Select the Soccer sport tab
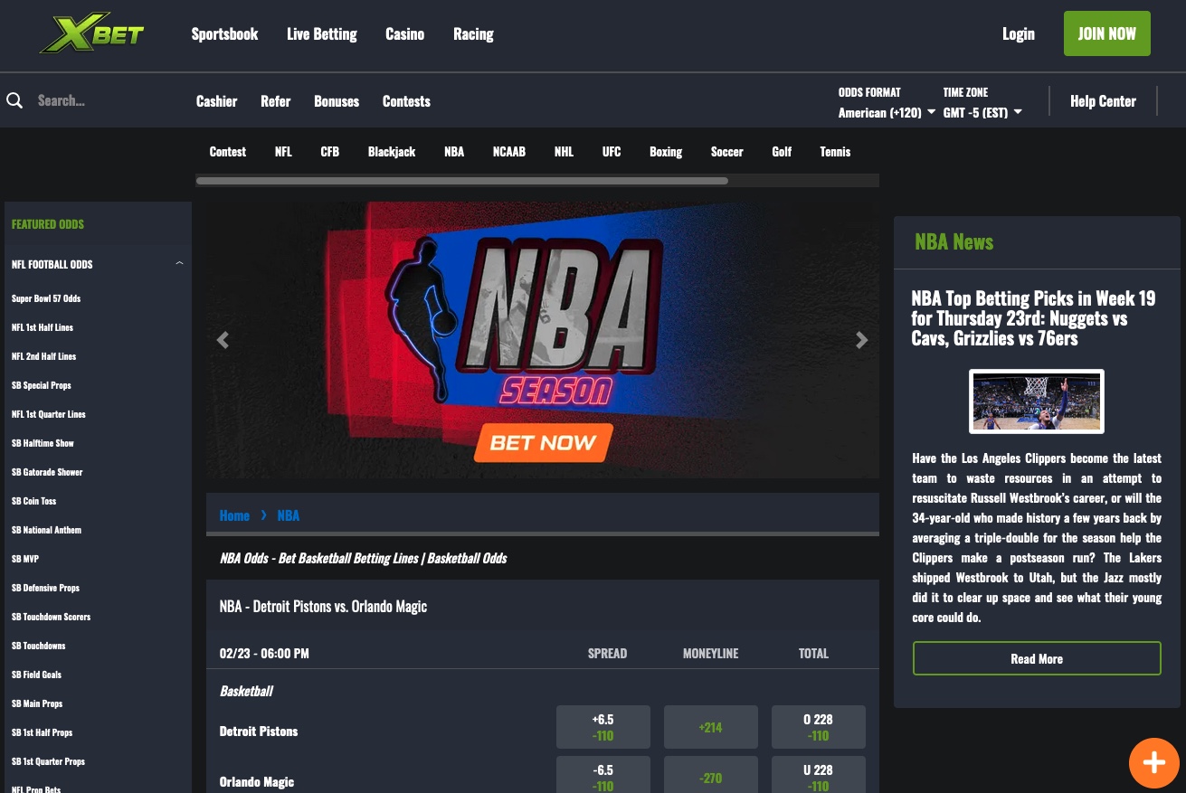The height and width of the screenshot is (793, 1186). tap(726, 151)
